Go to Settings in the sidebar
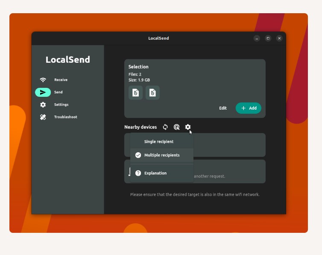Viewport: 322px width, 255px height. pyautogui.click(x=61, y=105)
